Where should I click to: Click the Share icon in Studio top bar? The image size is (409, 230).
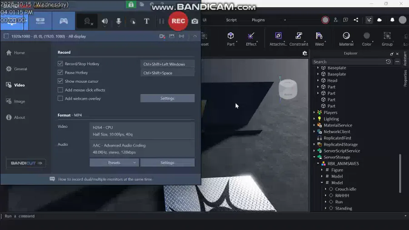[x=356, y=20]
